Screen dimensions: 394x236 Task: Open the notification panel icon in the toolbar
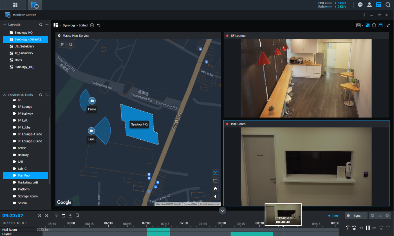(x=360, y=5)
